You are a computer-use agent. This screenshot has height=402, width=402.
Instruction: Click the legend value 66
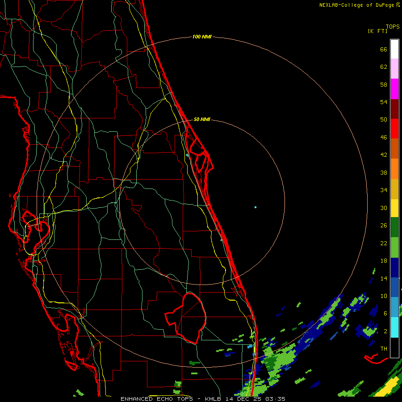[384, 49]
